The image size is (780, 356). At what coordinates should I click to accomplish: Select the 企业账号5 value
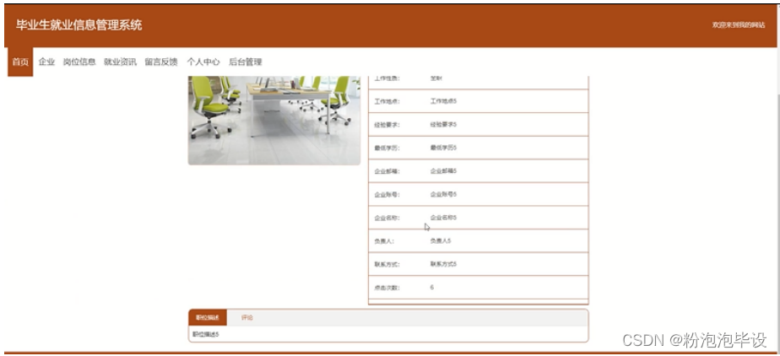(x=443, y=194)
